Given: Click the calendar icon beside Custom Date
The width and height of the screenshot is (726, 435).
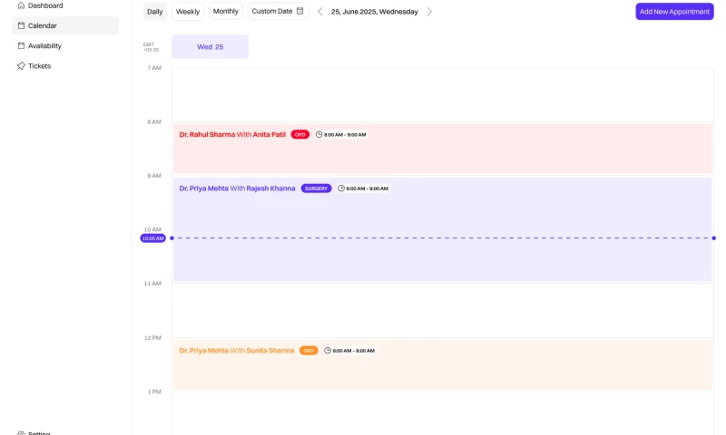Looking at the screenshot, I should [300, 11].
